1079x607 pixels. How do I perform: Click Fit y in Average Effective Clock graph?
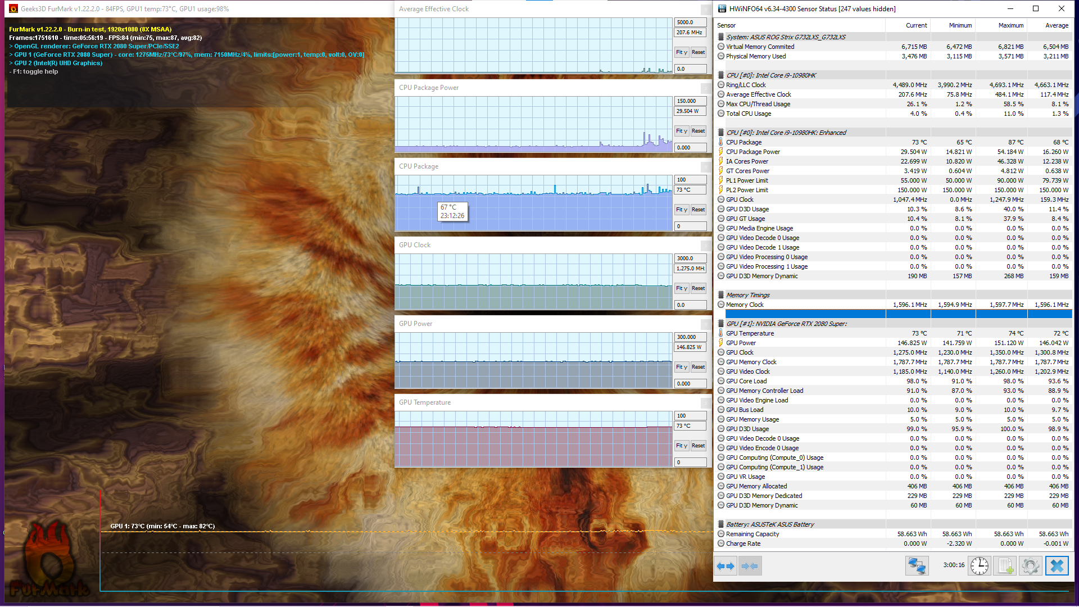682,52
